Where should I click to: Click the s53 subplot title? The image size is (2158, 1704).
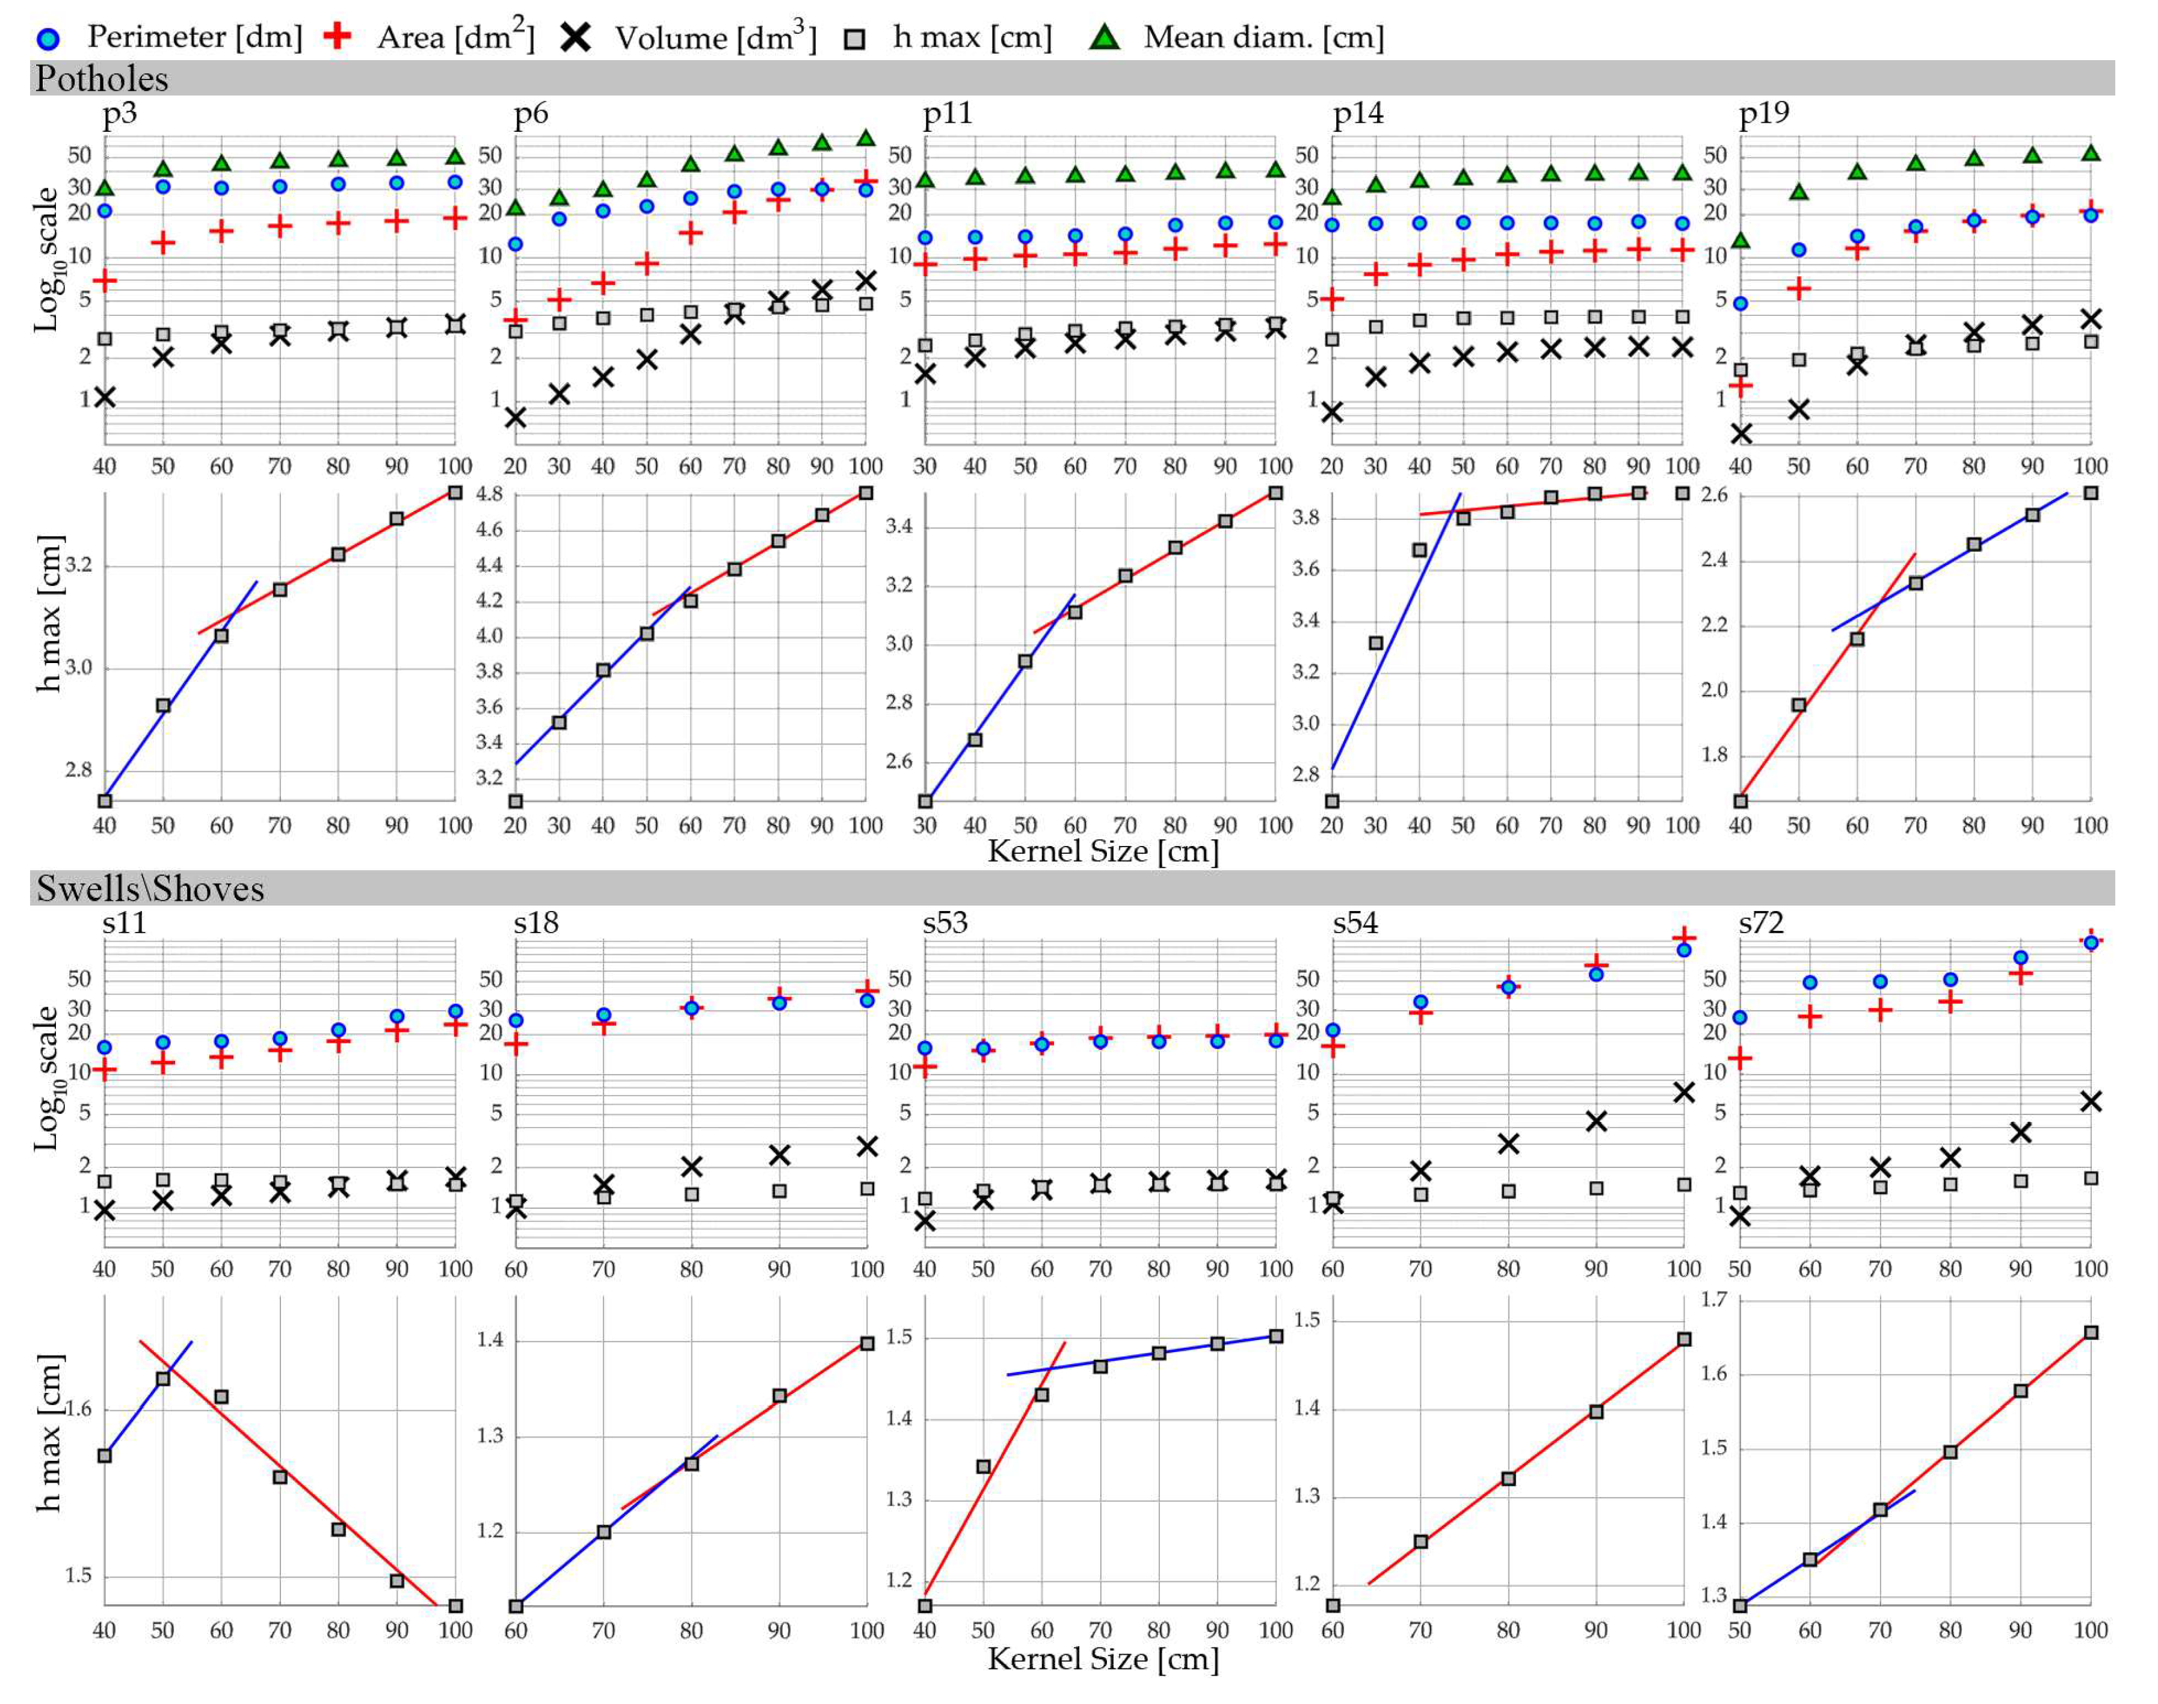(x=945, y=923)
